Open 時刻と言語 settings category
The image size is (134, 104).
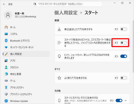26,74
